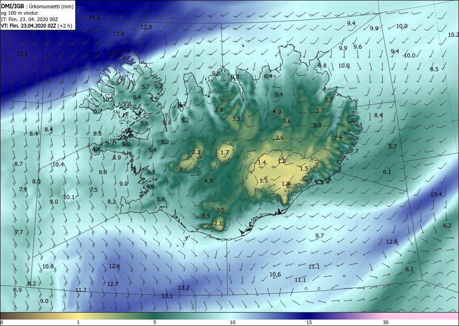The height and width of the screenshot is (326, 459).
Task: Click the 'og 100 m vindur.' subtitle text
Action: tap(20, 12)
